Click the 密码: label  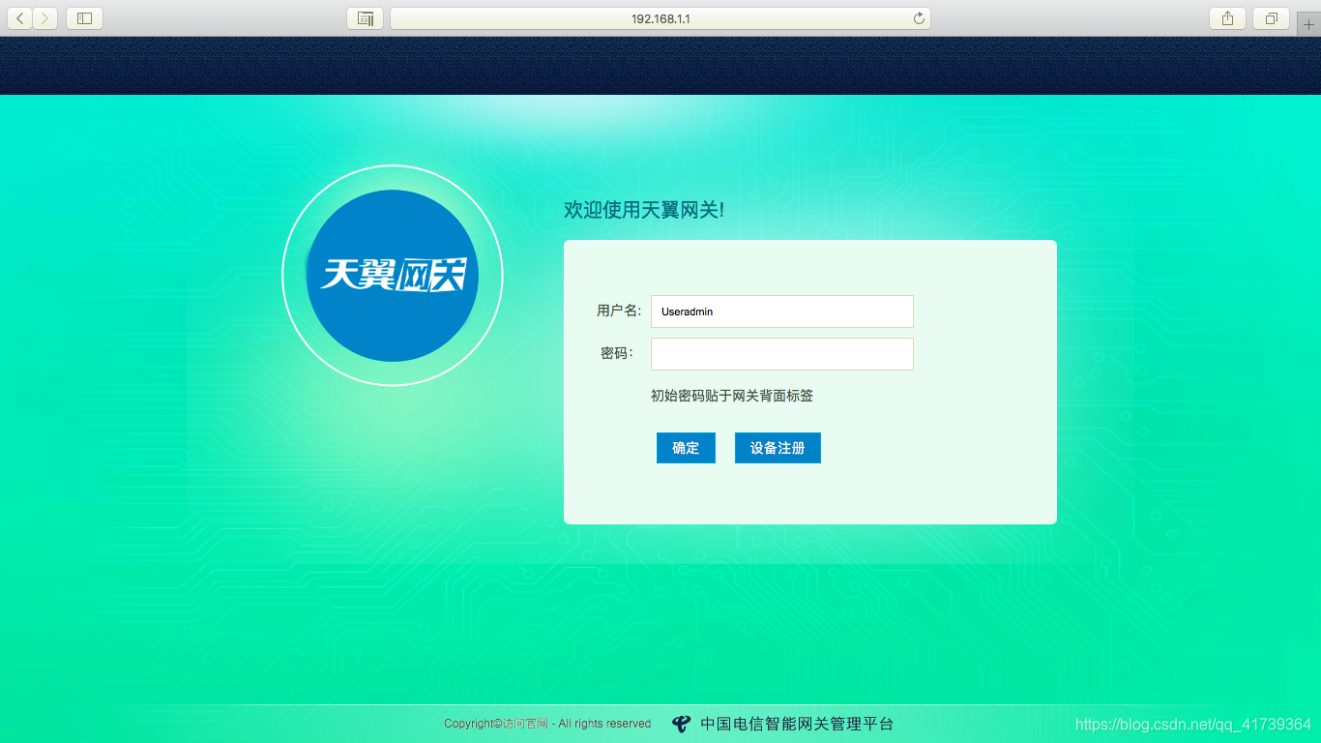617,353
